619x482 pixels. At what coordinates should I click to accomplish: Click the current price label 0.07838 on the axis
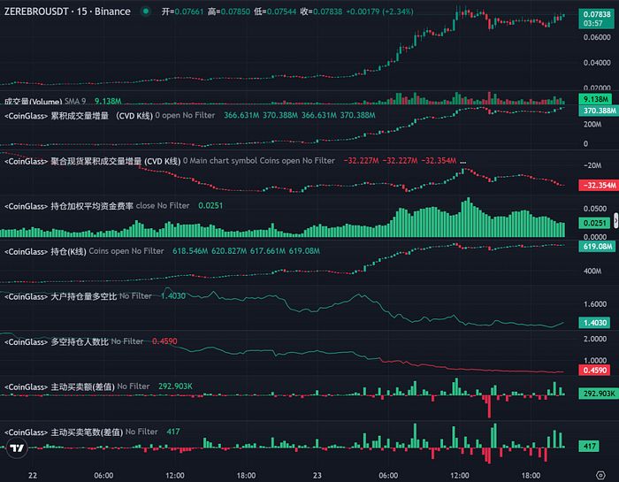click(x=596, y=15)
